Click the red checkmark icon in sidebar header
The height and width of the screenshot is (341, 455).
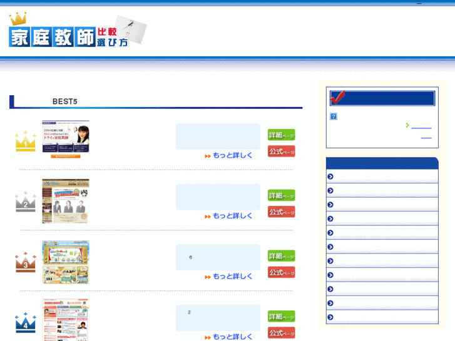[x=337, y=97]
